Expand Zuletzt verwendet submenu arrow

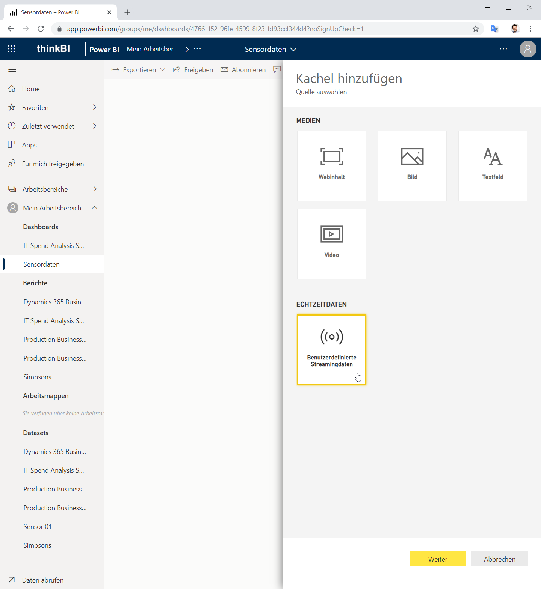[x=95, y=126]
